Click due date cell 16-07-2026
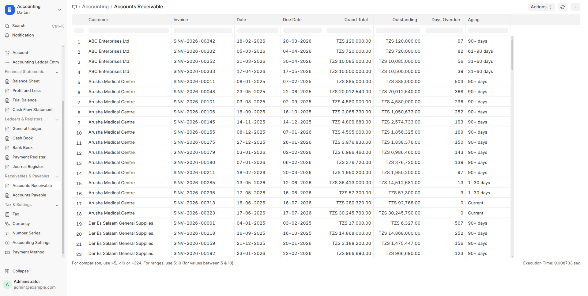 302,203
